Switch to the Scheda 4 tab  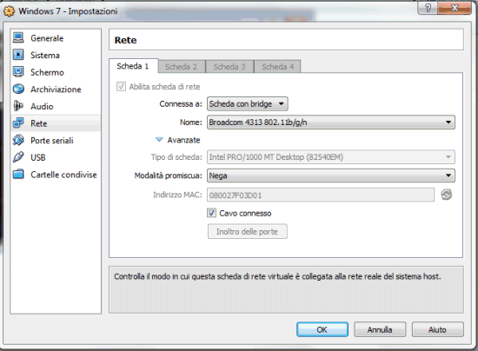click(278, 67)
